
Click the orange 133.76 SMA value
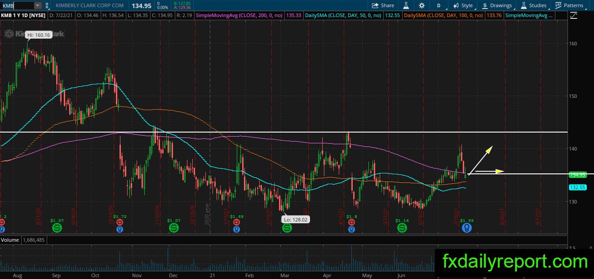click(493, 15)
